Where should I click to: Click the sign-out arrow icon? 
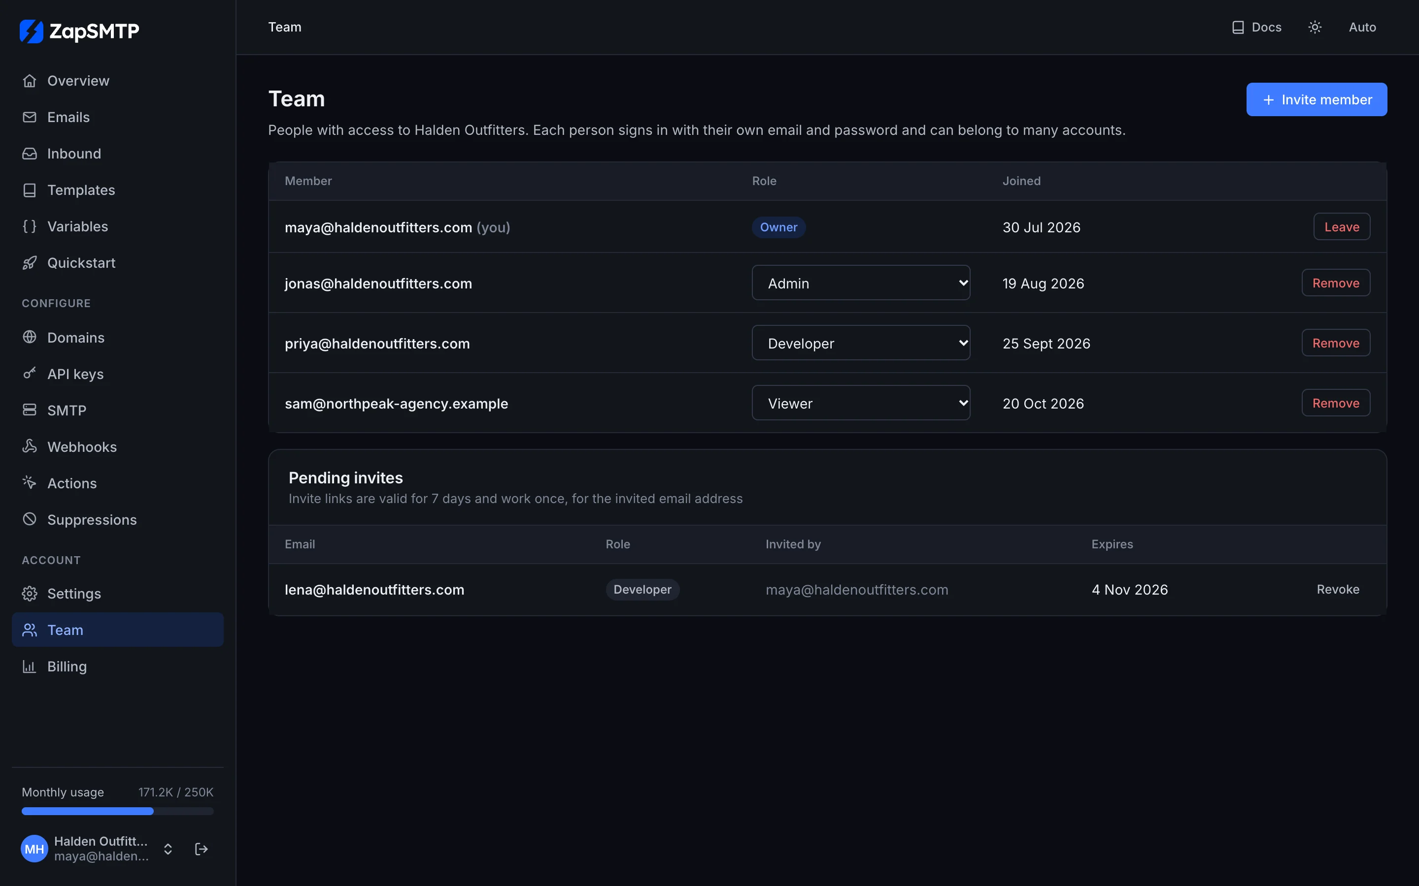pos(201,849)
